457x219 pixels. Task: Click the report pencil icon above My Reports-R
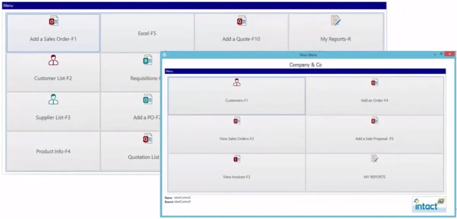[336, 21]
